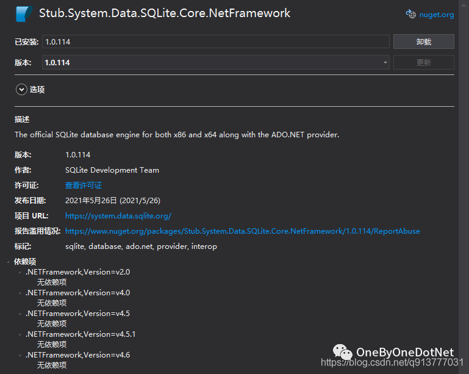The image size is (469, 374).
Task: Open the nuget.org source link
Action: [436, 15]
